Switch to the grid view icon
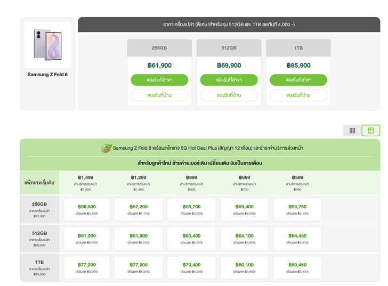This screenshot has height=286, width=388. pyautogui.click(x=352, y=130)
